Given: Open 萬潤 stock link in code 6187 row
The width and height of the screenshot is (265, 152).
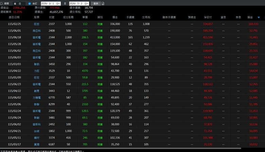Looking at the screenshot, I should 37,145.
